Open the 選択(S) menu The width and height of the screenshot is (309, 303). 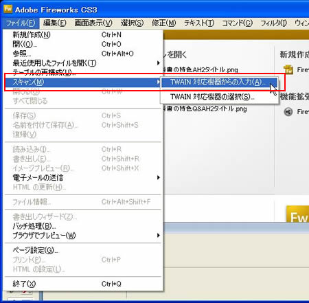133,23
